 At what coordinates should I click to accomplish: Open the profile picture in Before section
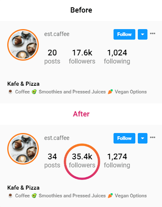[x=23, y=45]
